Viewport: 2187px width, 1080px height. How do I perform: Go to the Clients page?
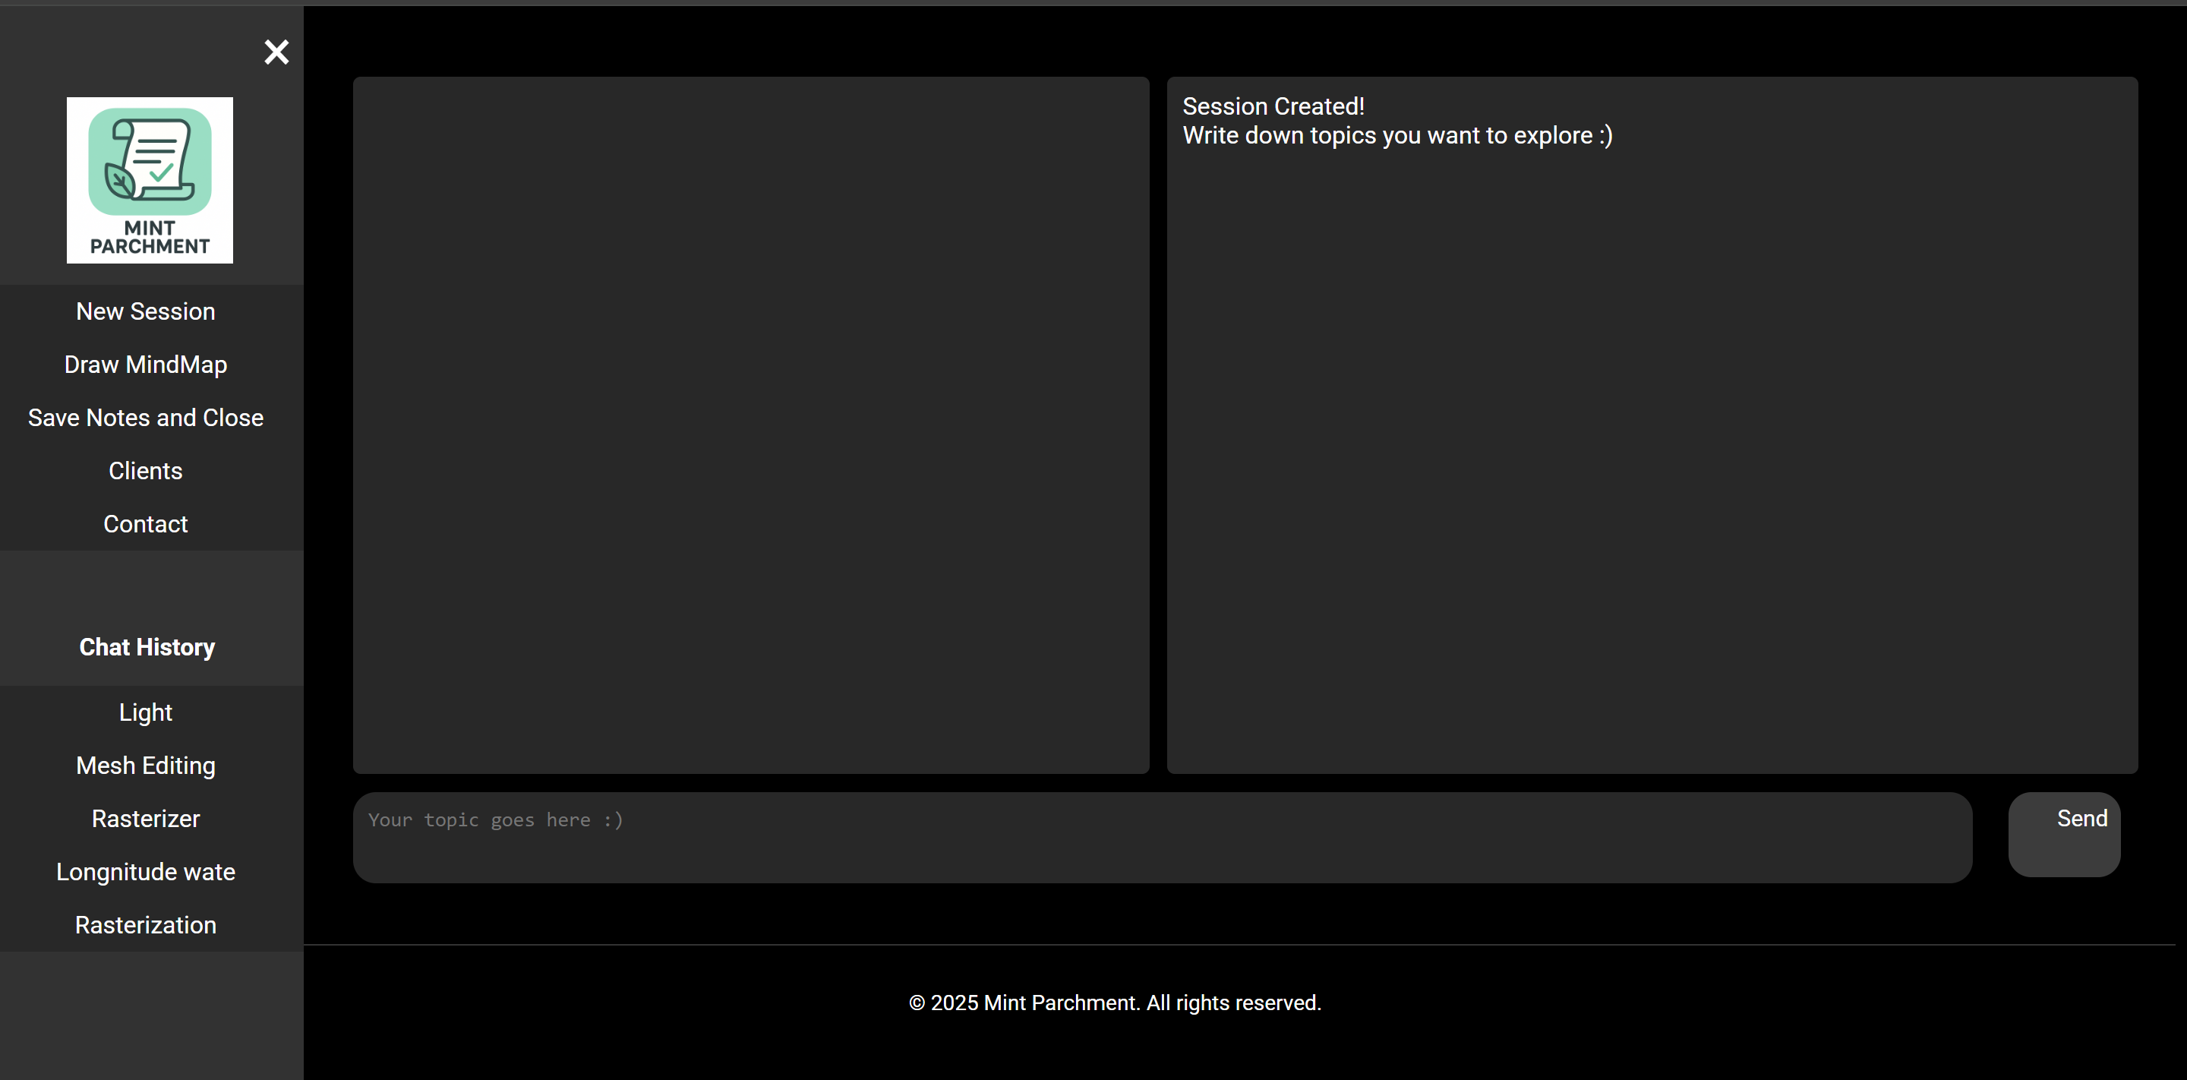click(145, 471)
